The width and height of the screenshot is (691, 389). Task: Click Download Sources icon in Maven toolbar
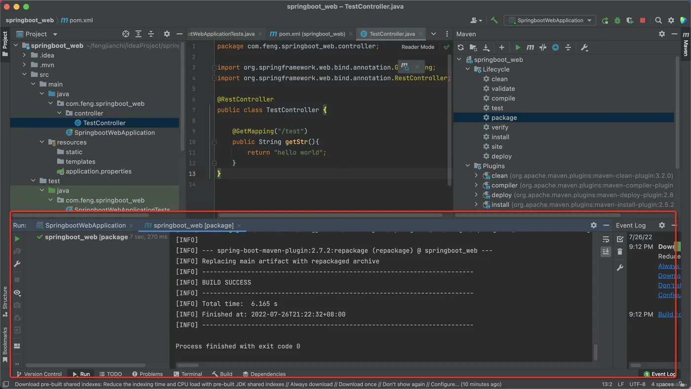pyautogui.click(x=486, y=47)
